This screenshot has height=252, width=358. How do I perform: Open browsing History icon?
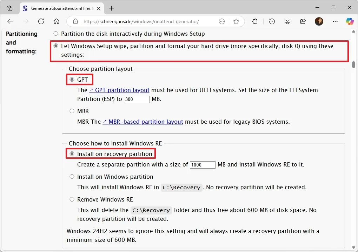tap(272, 21)
